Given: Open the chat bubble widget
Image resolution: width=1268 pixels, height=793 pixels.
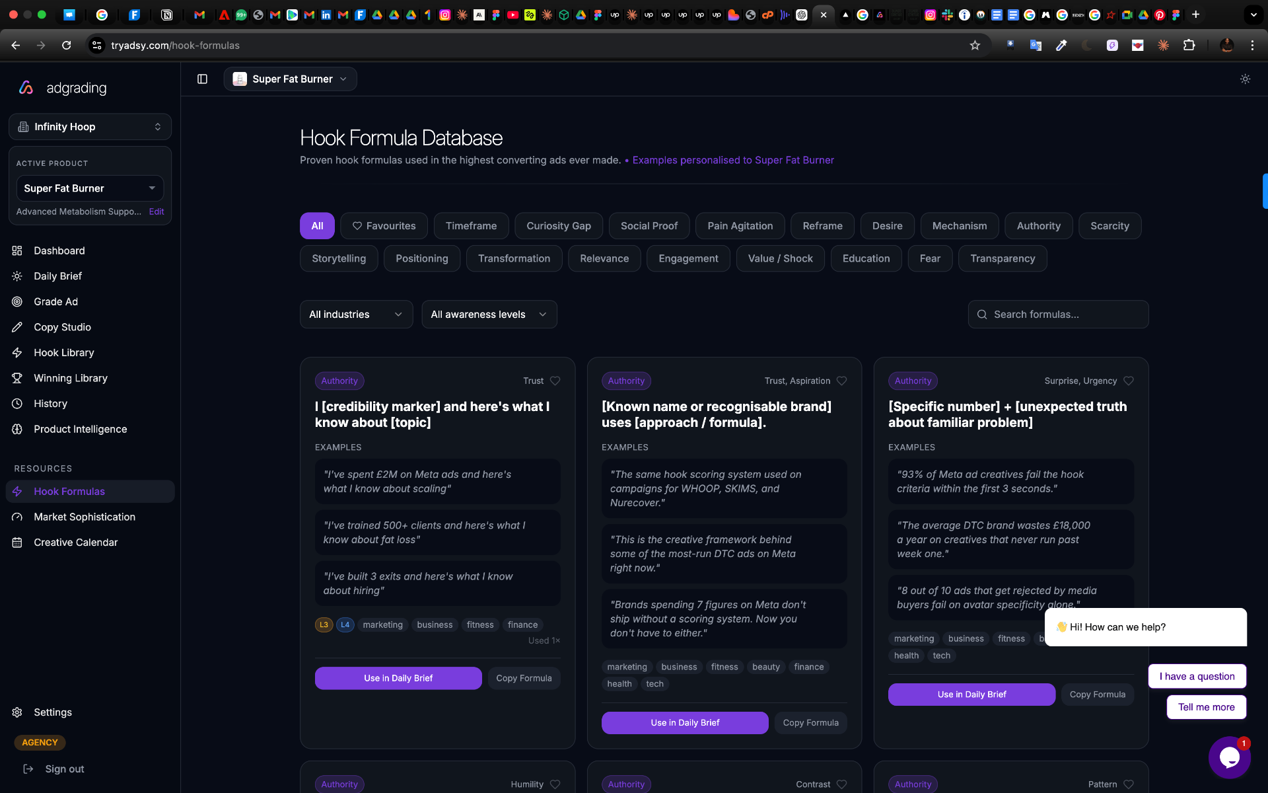Looking at the screenshot, I should coord(1229,757).
